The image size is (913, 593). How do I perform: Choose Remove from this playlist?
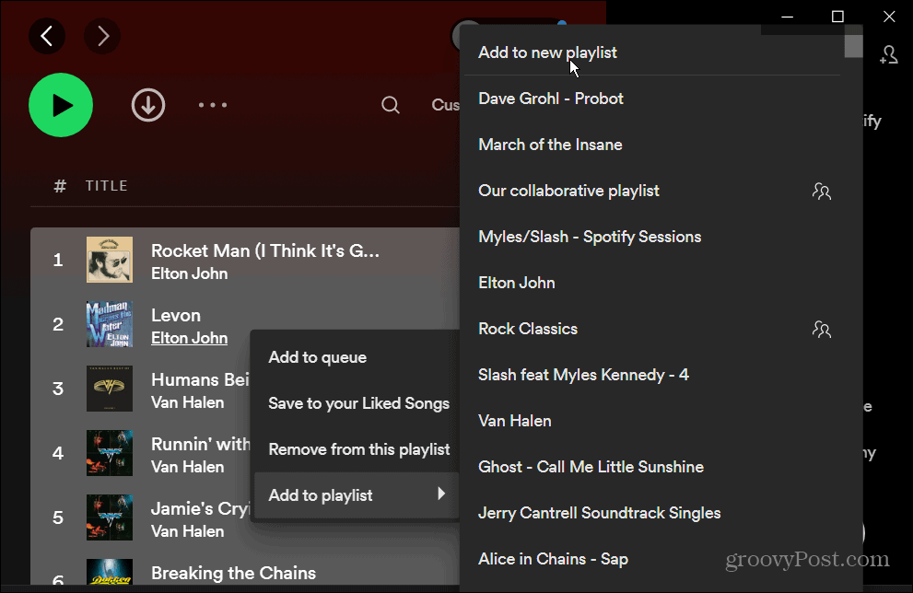click(358, 449)
